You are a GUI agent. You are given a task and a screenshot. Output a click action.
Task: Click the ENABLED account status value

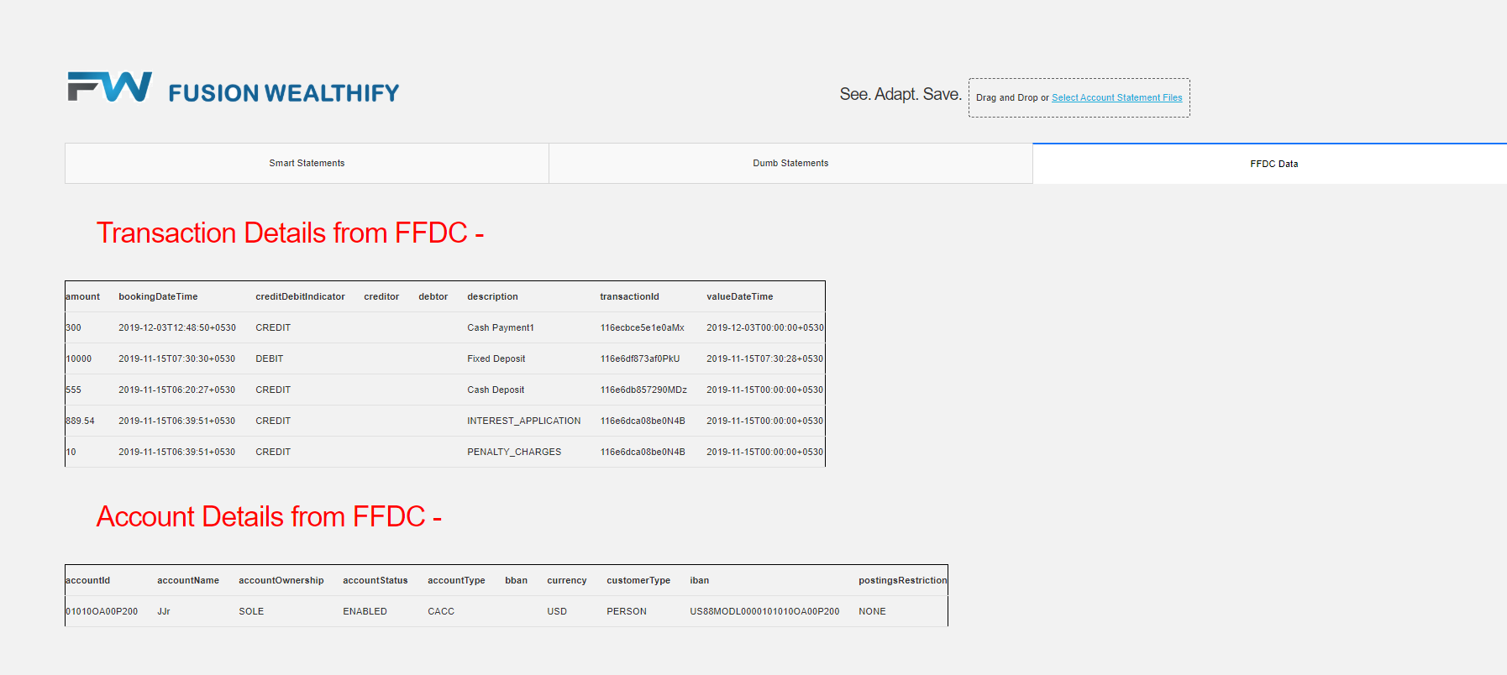pyautogui.click(x=365, y=611)
